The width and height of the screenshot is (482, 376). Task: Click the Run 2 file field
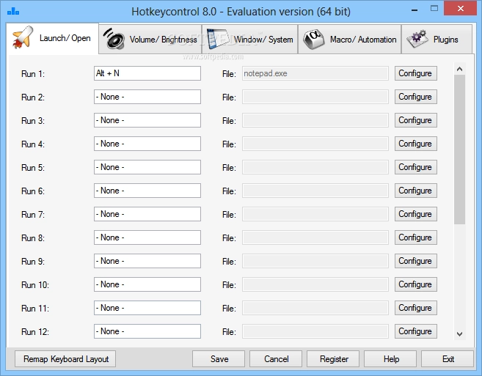(x=315, y=97)
